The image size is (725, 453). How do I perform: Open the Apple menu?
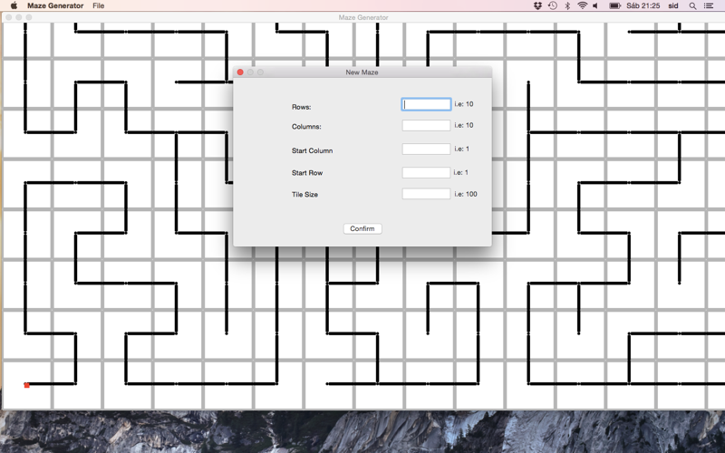tap(14, 5)
